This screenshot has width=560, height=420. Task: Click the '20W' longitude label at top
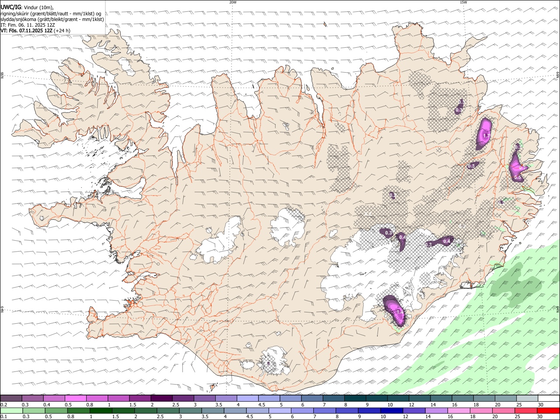click(233, 2)
